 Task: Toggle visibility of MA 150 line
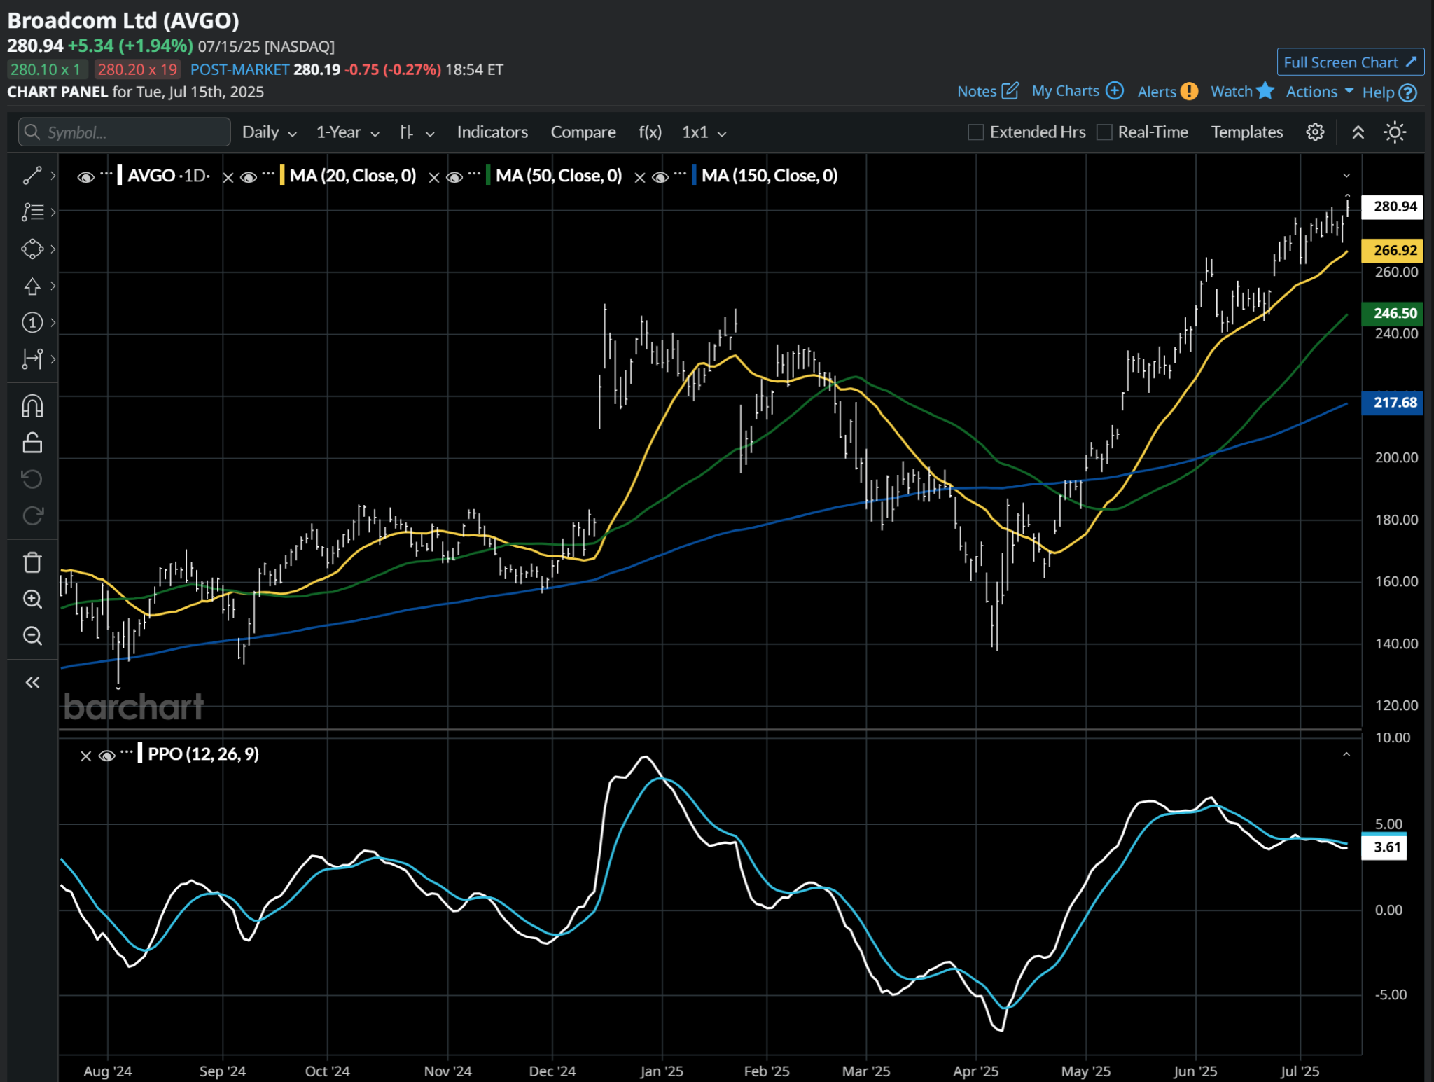pos(660,178)
